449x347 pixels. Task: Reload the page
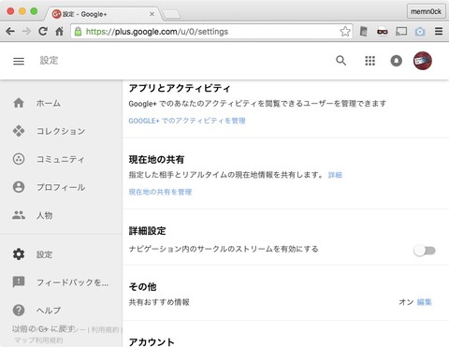[43, 31]
